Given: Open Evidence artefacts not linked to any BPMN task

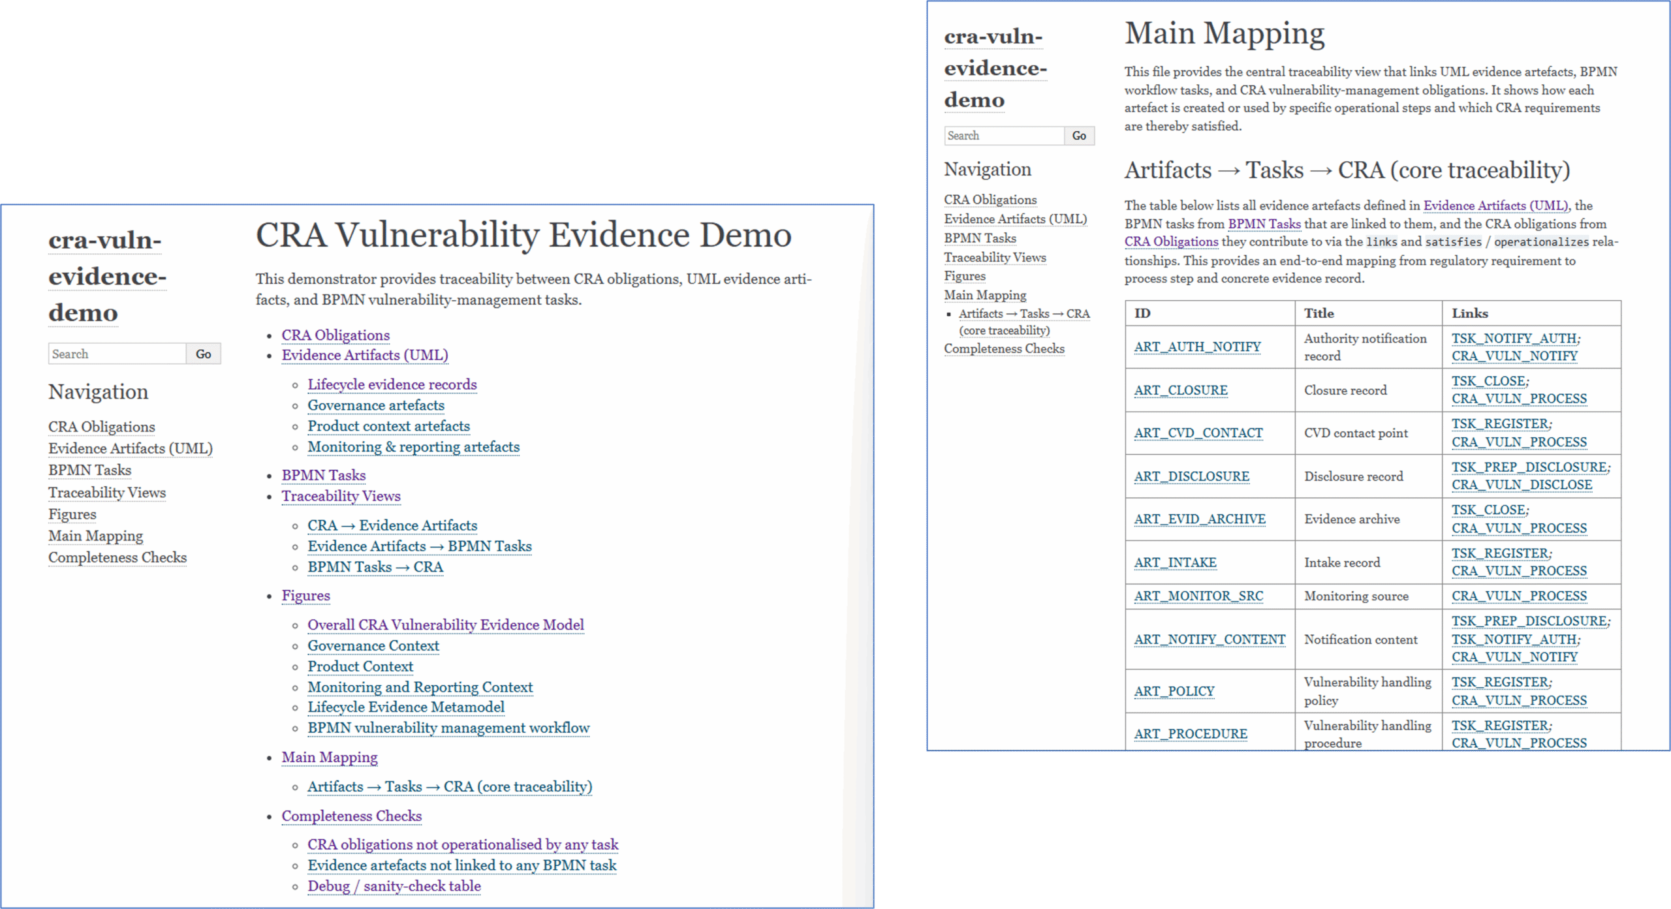Looking at the screenshot, I should (x=462, y=865).
